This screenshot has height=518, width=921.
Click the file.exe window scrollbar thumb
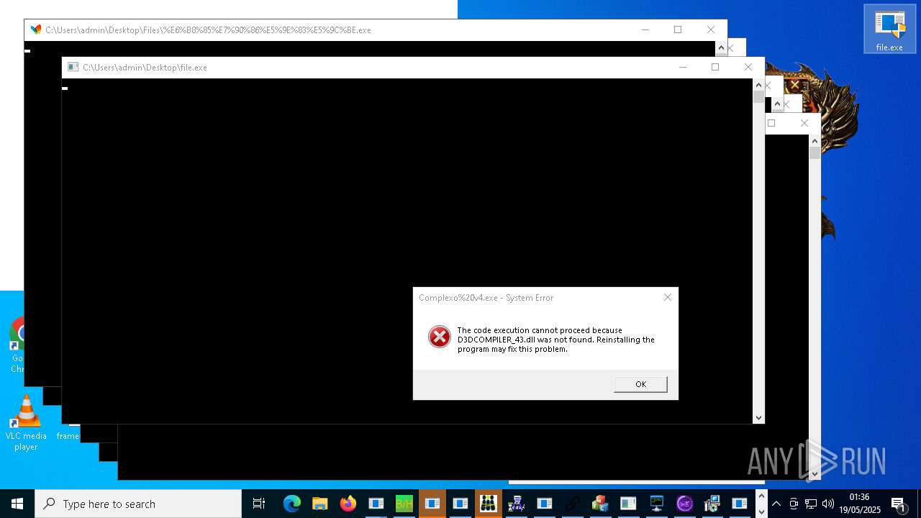[758, 97]
